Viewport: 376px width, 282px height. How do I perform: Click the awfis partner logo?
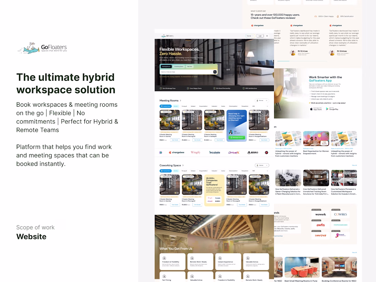pyautogui.click(x=321, y=225)
